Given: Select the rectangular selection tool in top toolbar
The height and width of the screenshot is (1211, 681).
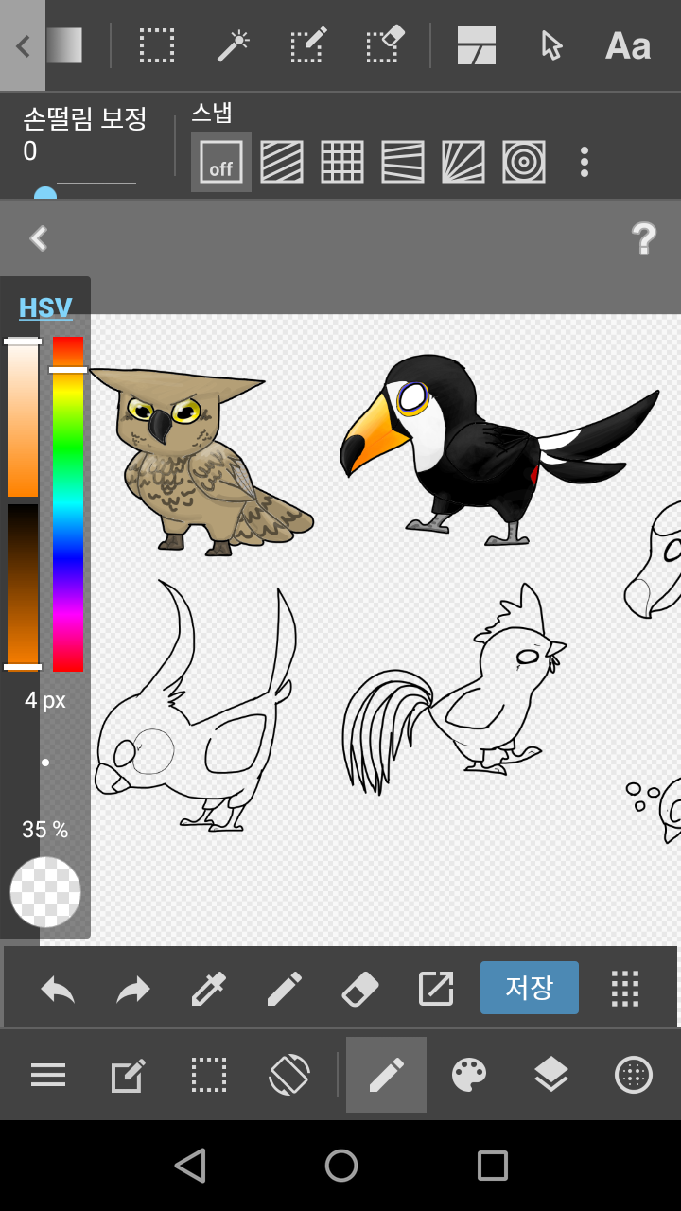Looking at the screenshot, I should (x=156, y=45).
